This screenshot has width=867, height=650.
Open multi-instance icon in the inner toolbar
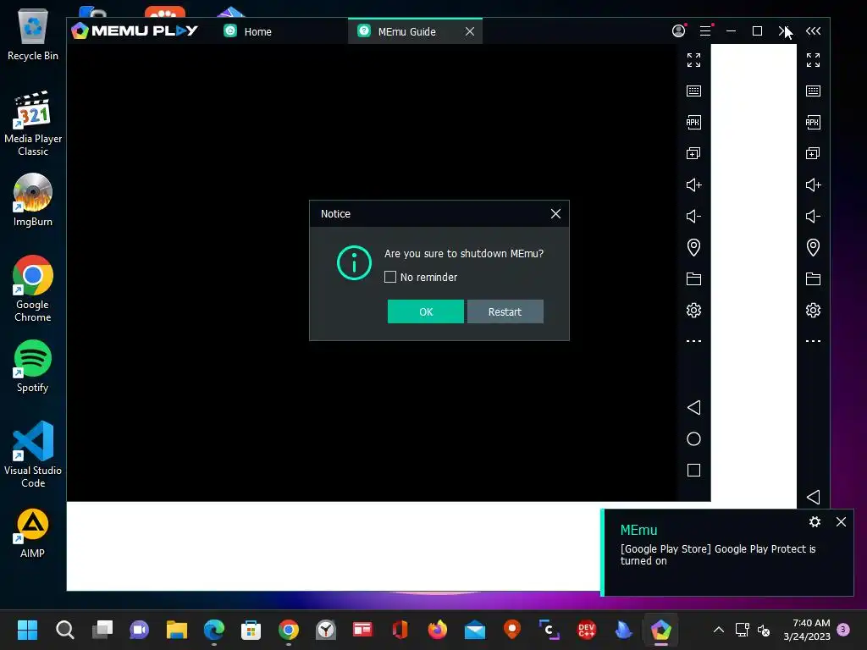click(x=693, y=153)
